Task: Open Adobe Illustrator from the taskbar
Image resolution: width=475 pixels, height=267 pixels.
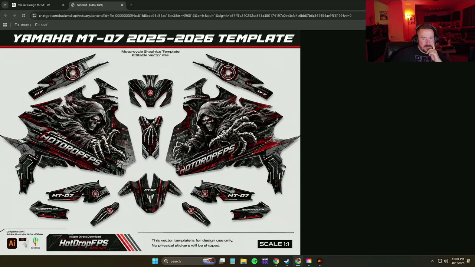Action: coord(320,261)
